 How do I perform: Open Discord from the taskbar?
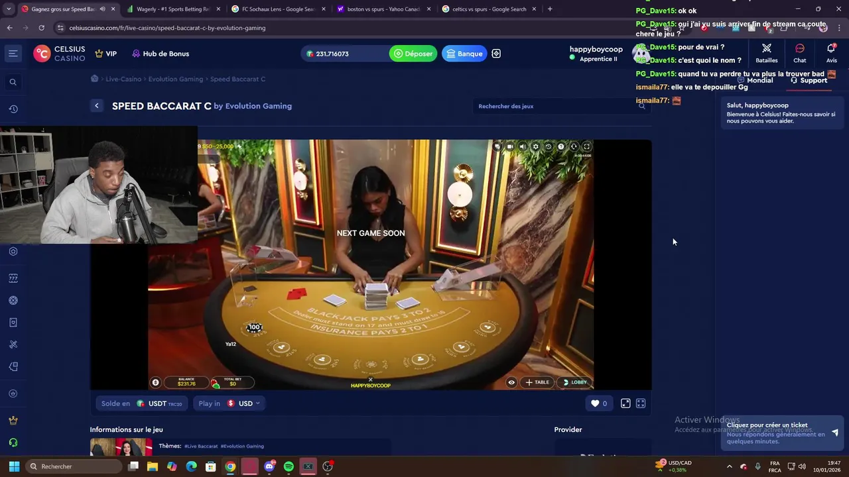pyautogui.click(x=269, y=466)
